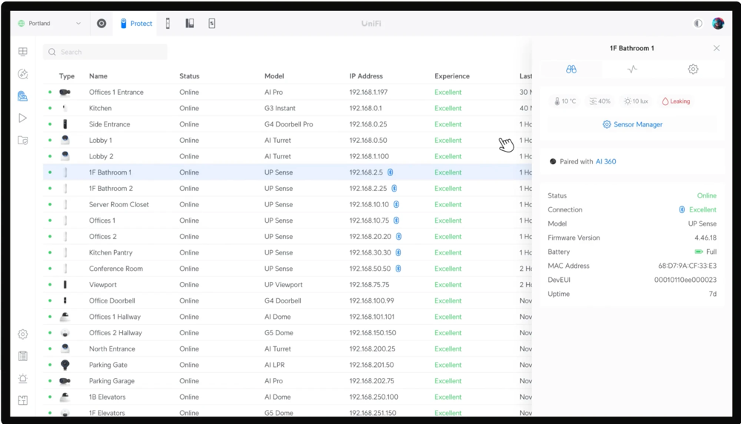Click the 40% humidity reading
This screenshot has height=424, width=741.
point(599,101)
